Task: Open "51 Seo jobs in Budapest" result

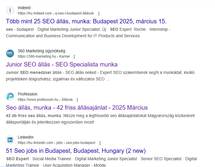Action: (x=76, y=151)
